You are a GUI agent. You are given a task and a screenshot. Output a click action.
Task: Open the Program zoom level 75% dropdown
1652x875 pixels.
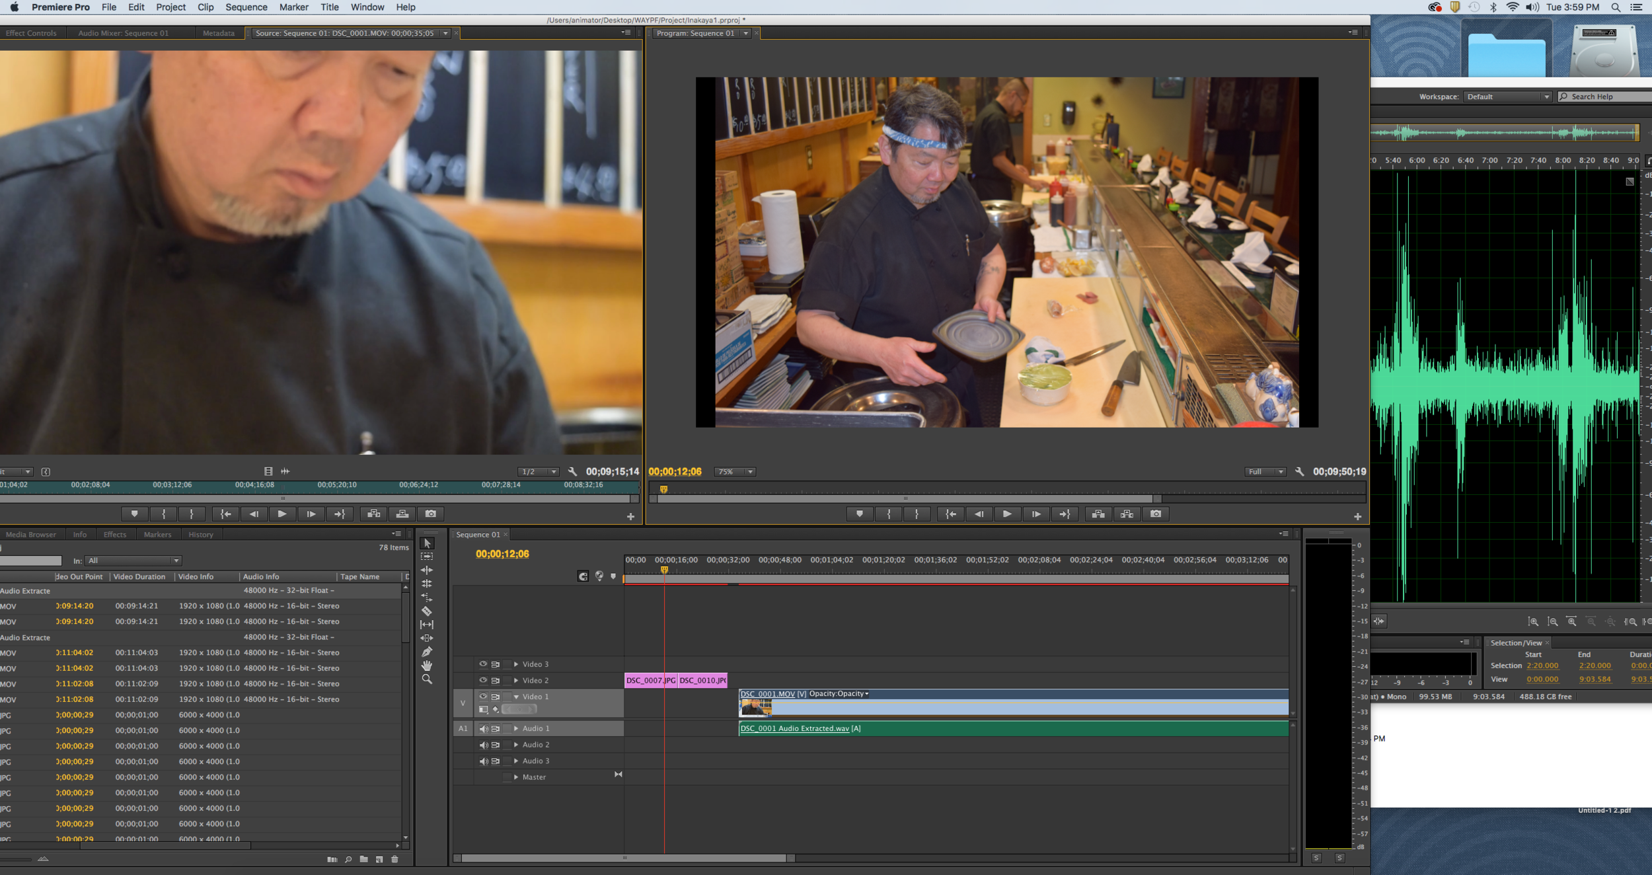[x=735, y=472]
